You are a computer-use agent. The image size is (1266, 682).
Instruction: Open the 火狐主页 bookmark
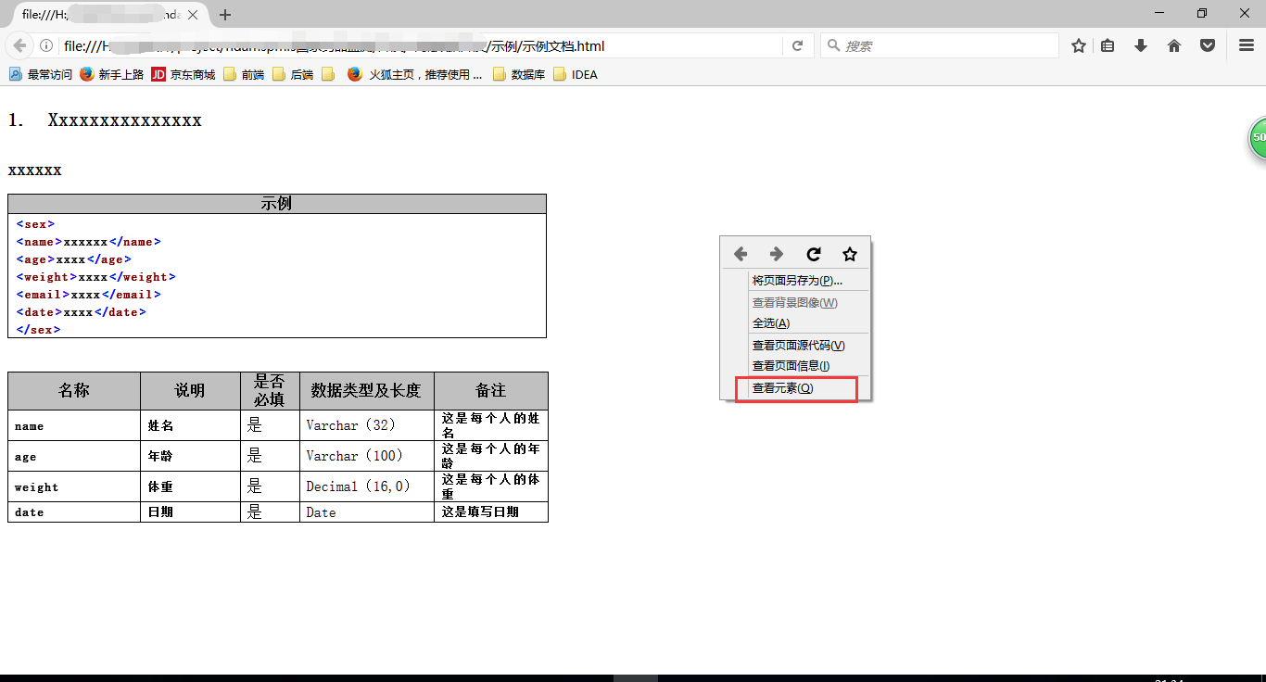click(x=415, y=75)
